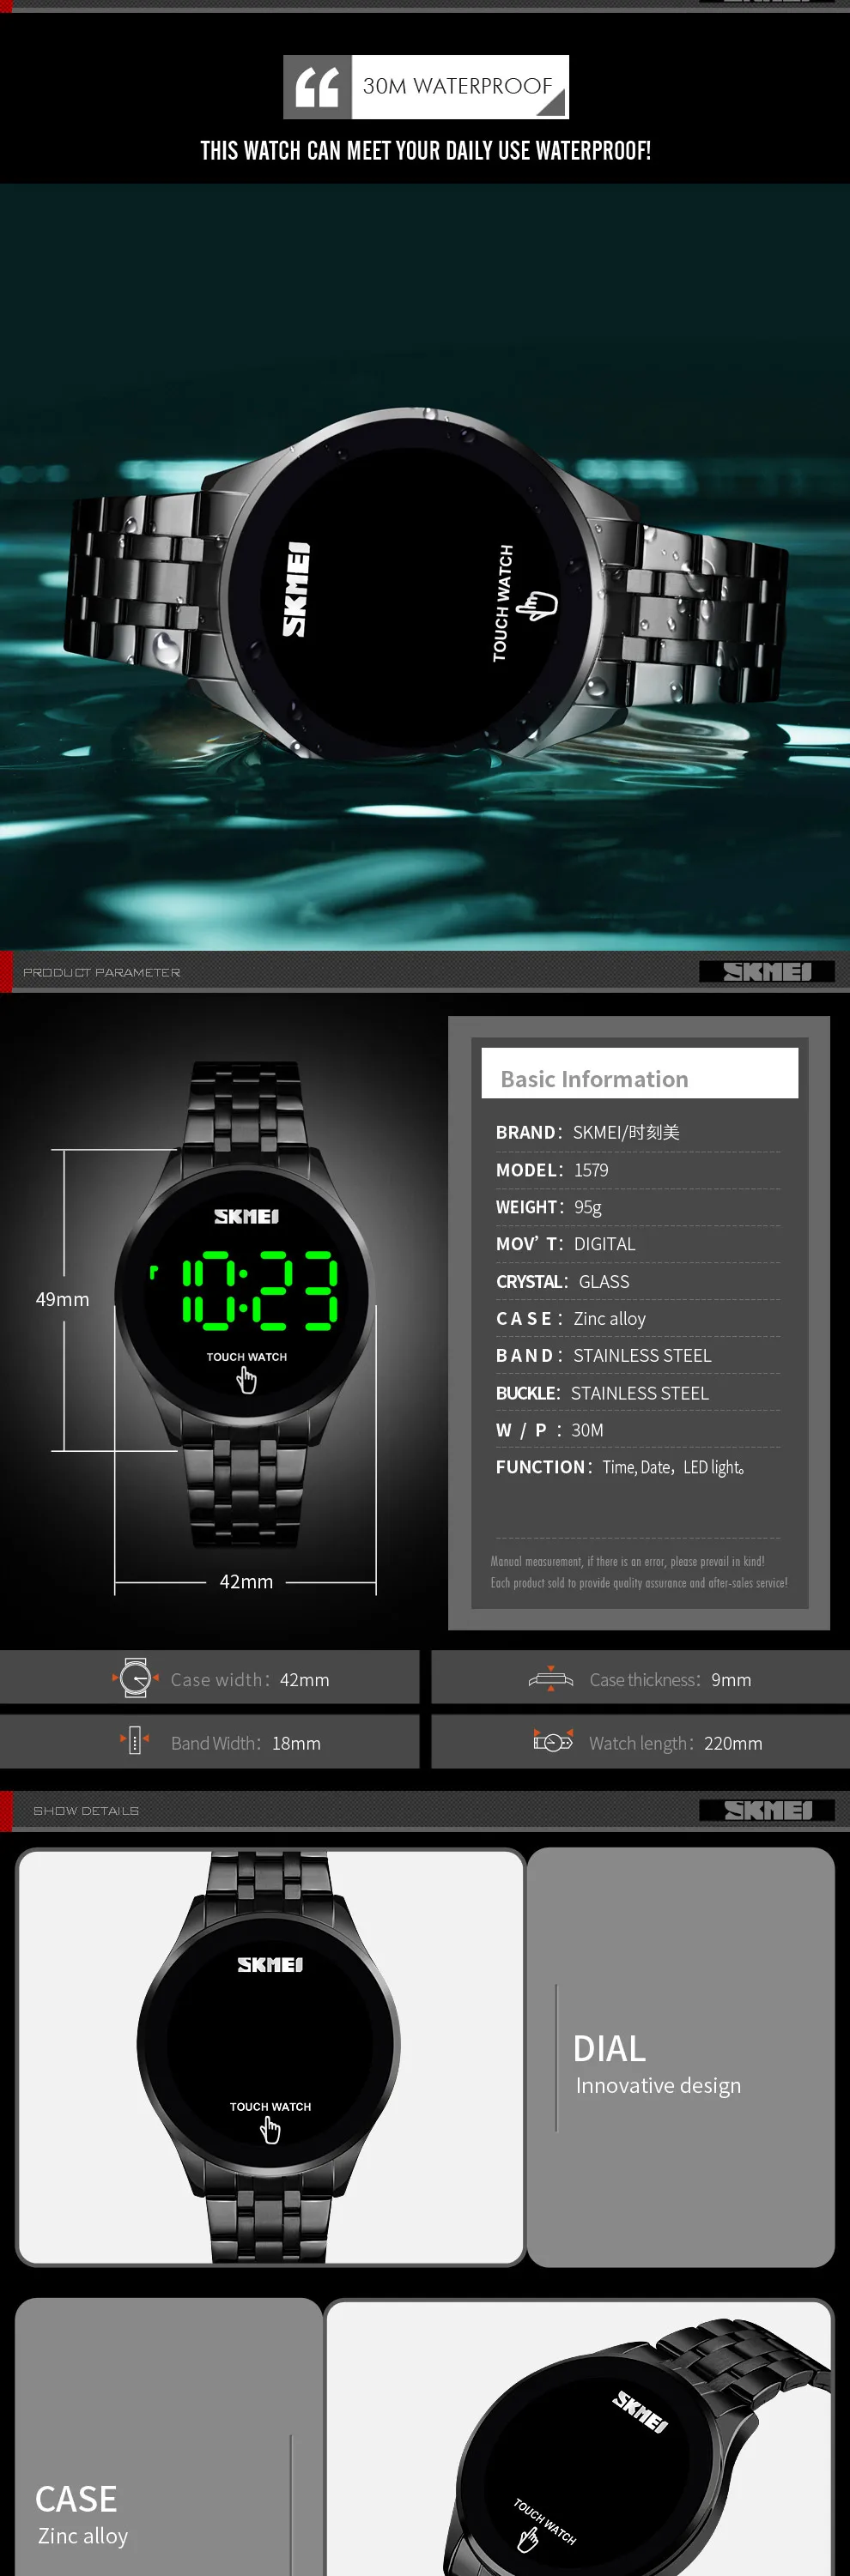Screen dimensions: 850x2576
Task: Click the SKMEI logo above the green 10:23 digits
Action: (246, 1216)
